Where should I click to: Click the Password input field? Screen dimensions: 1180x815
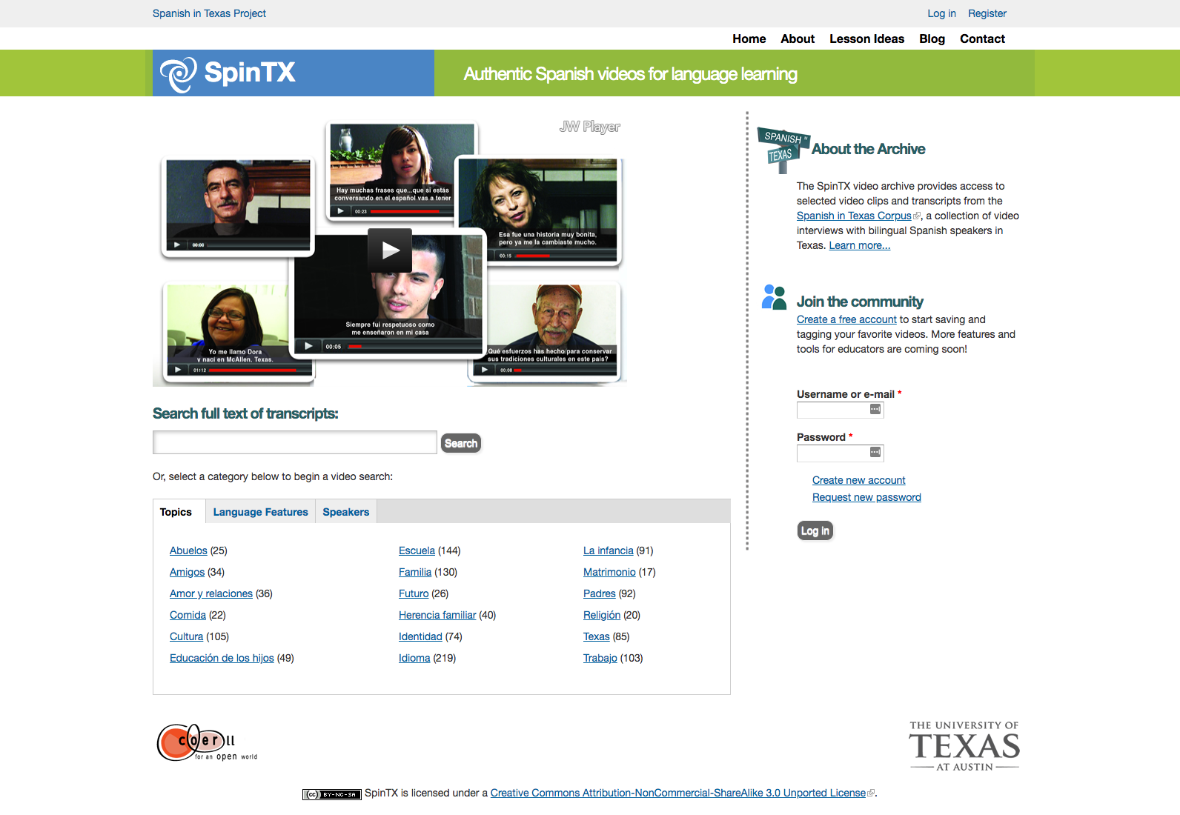click(840, 453)
